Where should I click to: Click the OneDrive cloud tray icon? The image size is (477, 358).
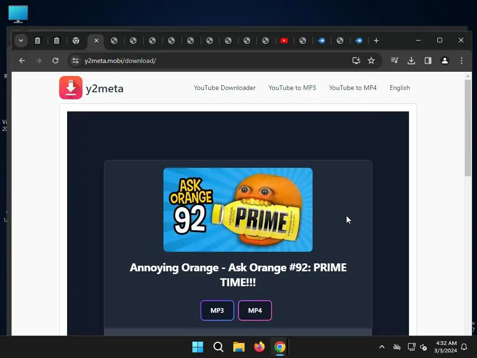pyautogui.click(x=397, y=347)
